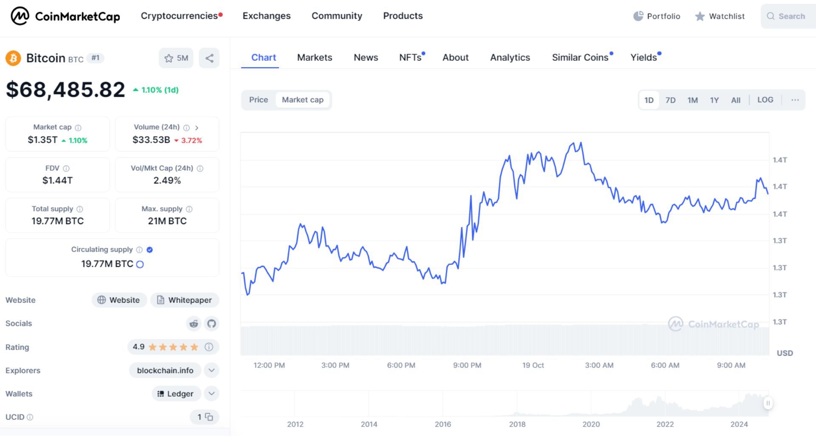Viewport: 816px width, 436px height.
Task: Expand the Wallets dropdown chevron
Action: (x=212, y=394)
